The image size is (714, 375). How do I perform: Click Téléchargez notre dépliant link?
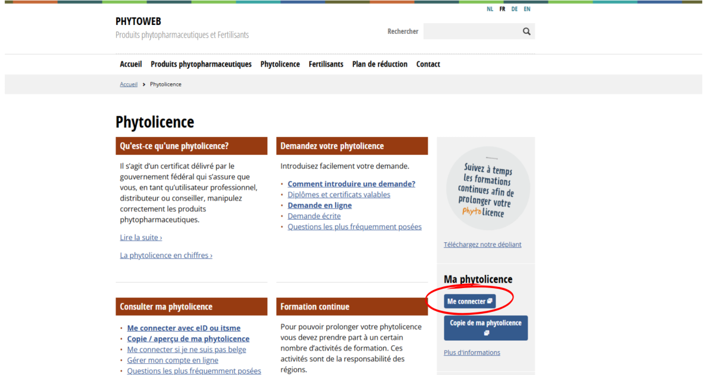click(483, 245)
